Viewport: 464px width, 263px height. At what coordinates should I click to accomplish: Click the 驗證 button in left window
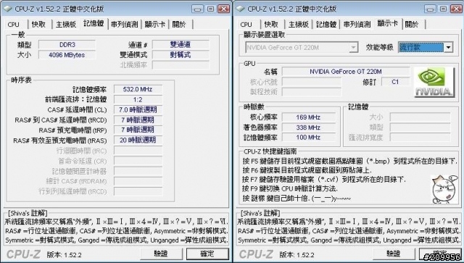(x=161, y=254)
